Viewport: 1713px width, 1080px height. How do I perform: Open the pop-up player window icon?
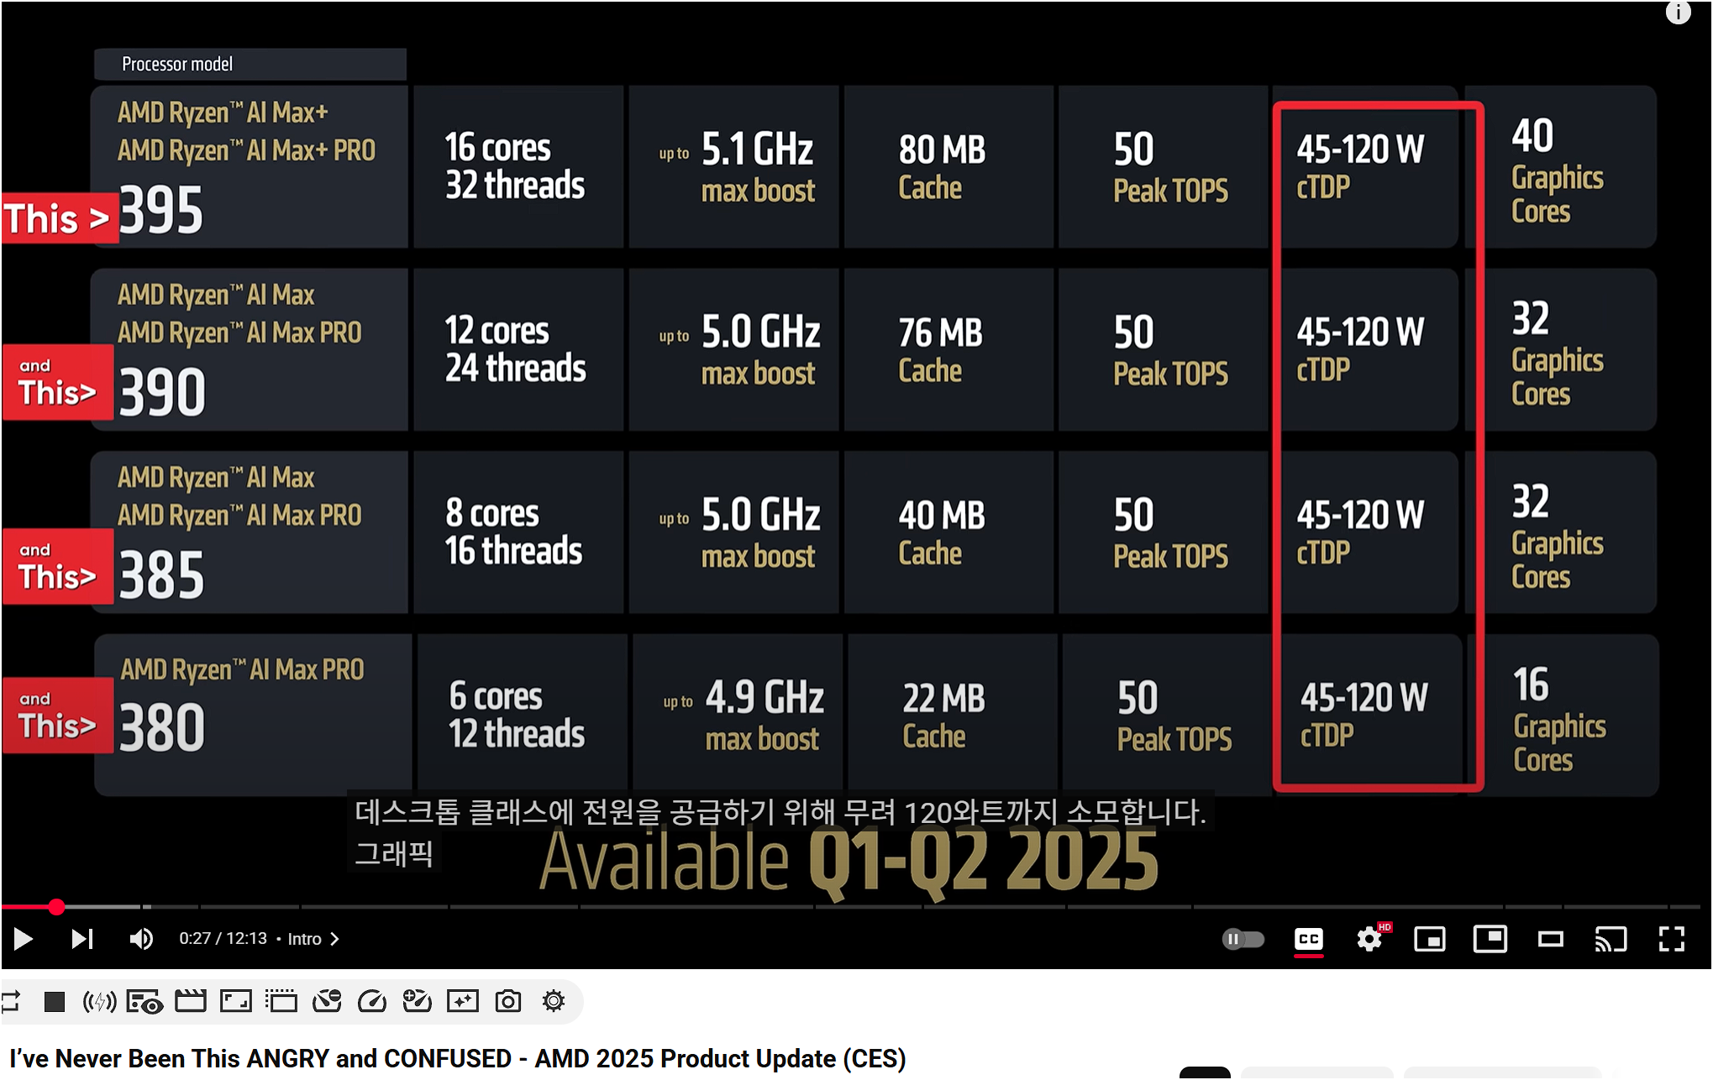(x=281, y=1001)
